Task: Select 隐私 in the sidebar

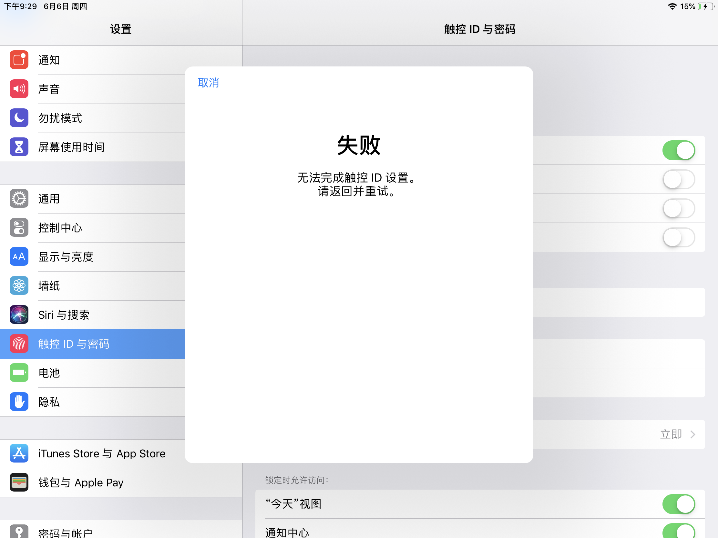Action: (x=49, y=402)
